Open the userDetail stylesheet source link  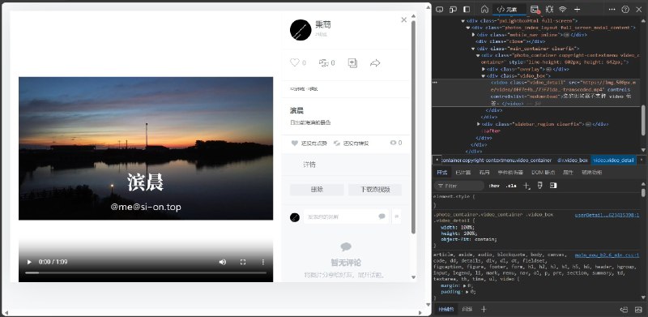coord(607,215)
